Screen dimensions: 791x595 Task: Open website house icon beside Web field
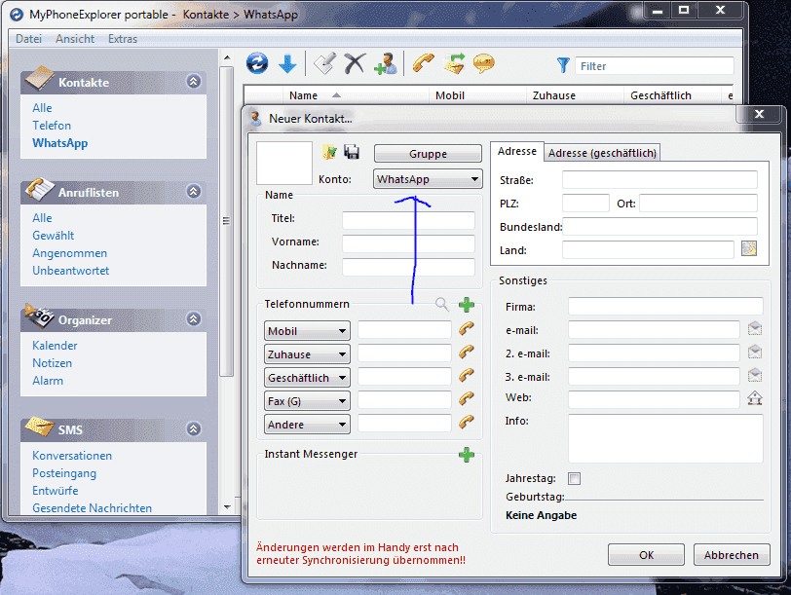[755, 398]
